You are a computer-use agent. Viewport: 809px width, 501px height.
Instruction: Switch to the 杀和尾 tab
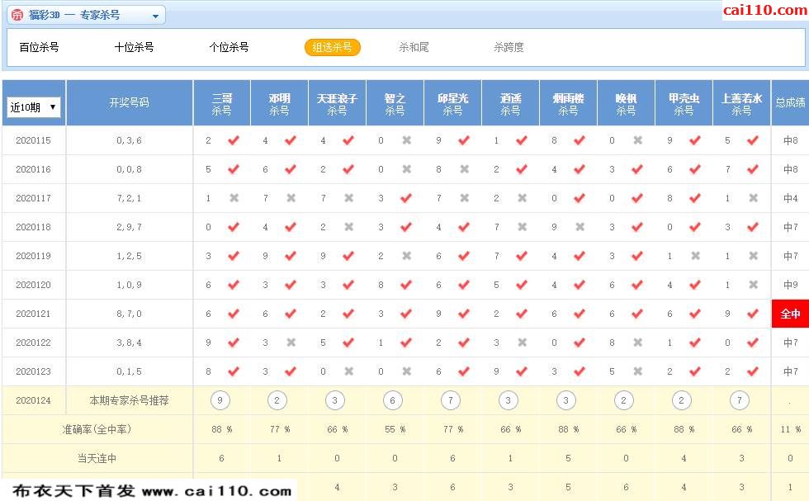[414, 48]
